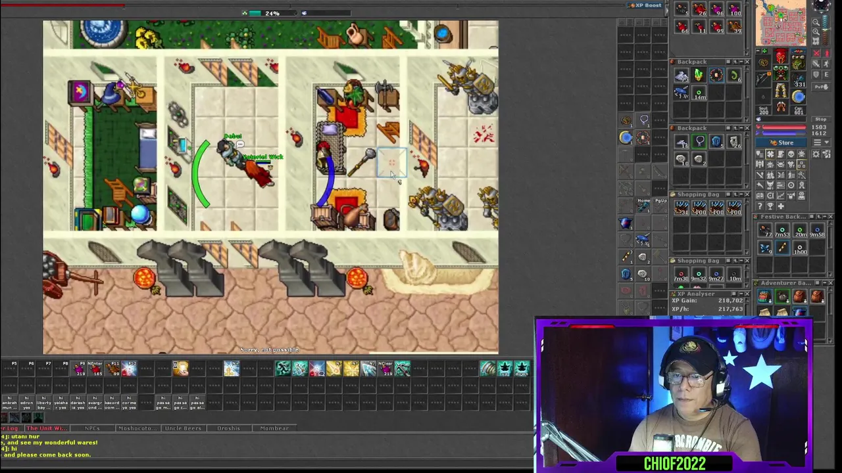Select the 1h00 ring in Festive Backpack
The image size is (842, 473).
click(x=800, y=248)
